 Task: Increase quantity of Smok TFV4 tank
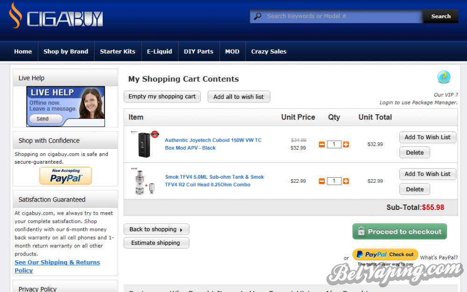(346, 181)
